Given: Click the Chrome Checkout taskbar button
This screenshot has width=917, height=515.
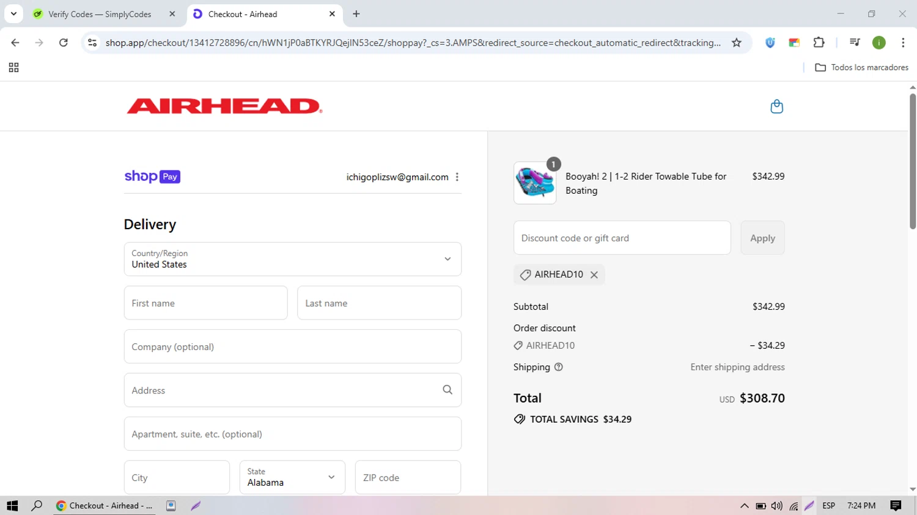Looking at the screenshot, I should 104,506.
